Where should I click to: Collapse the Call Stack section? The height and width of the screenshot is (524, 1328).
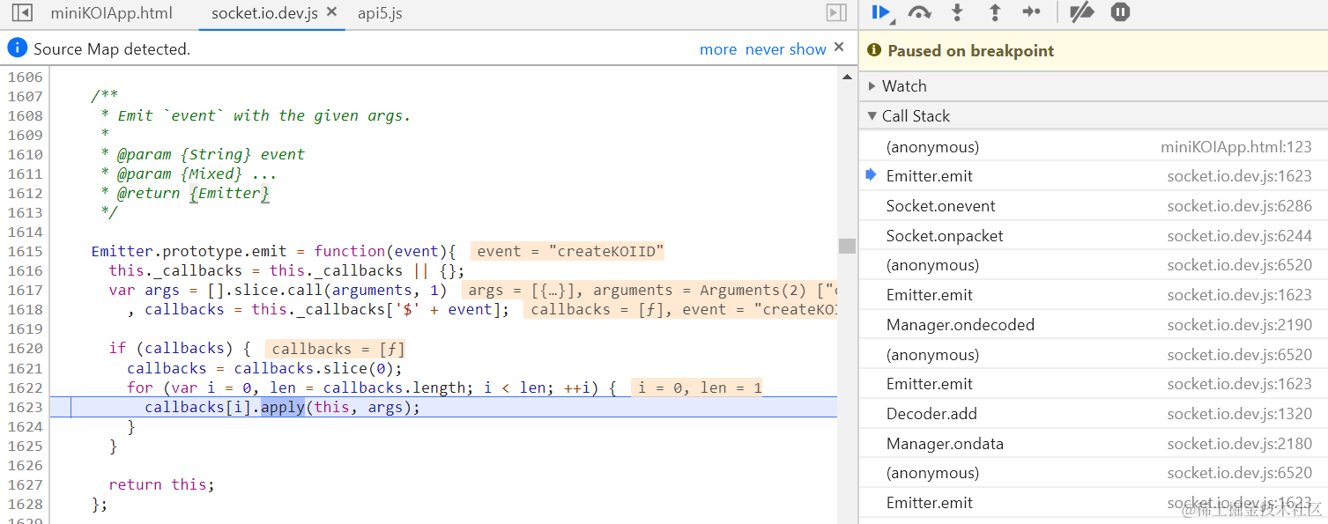1094,116
